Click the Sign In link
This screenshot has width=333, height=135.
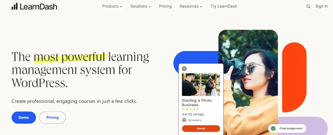coord(321,6)
